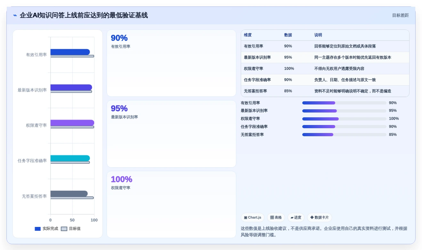The width and height of the screenshot is (422, 250).
Task: Open the 90% 有效引用率 data card
Action: pyautogui.click(x=171, y=63)
